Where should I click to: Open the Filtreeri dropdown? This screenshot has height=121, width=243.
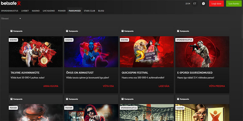[x=11, y=18]
